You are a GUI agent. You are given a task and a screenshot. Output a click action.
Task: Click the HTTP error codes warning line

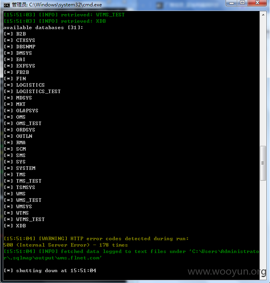point(96,239)
